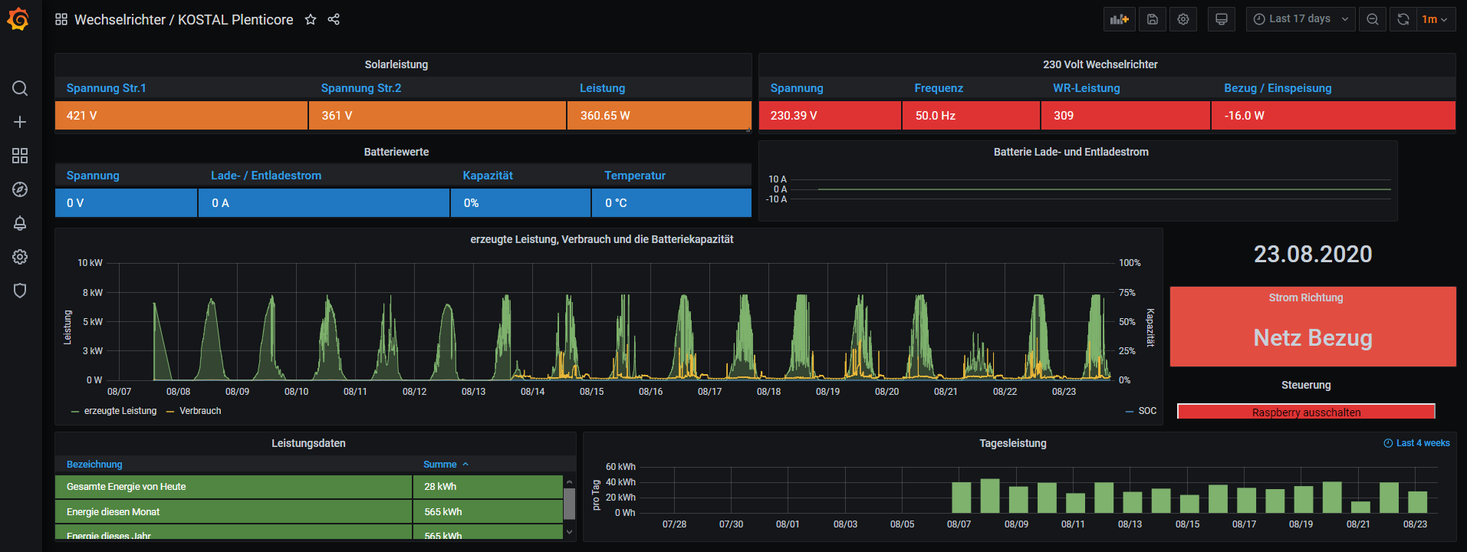Open the 'Last 17 days' time range picker

point(1300,19)
